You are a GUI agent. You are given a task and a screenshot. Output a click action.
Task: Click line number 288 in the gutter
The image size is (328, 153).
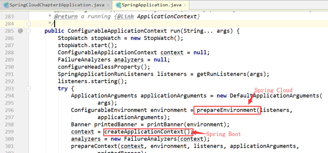click(x=9, y=53)
